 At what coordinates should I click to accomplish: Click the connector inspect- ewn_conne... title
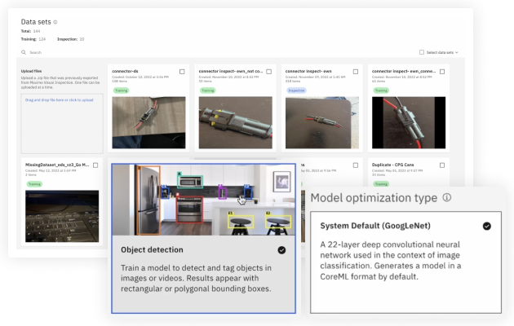point(404,71)
